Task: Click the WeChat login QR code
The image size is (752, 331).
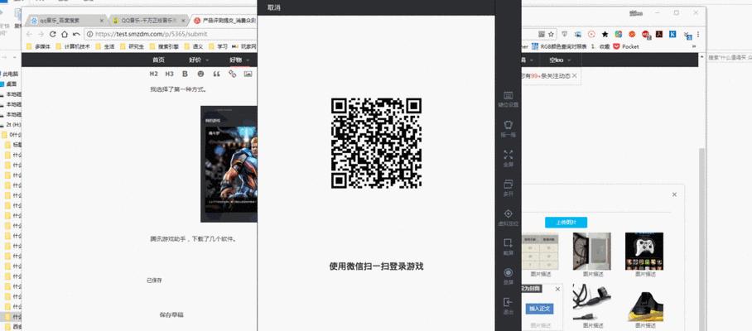Action: point(376,143)
